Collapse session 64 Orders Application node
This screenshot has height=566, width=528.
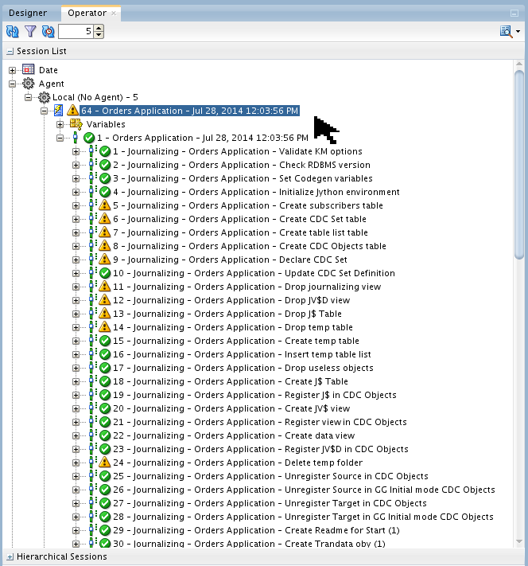(x=44, y=111)
